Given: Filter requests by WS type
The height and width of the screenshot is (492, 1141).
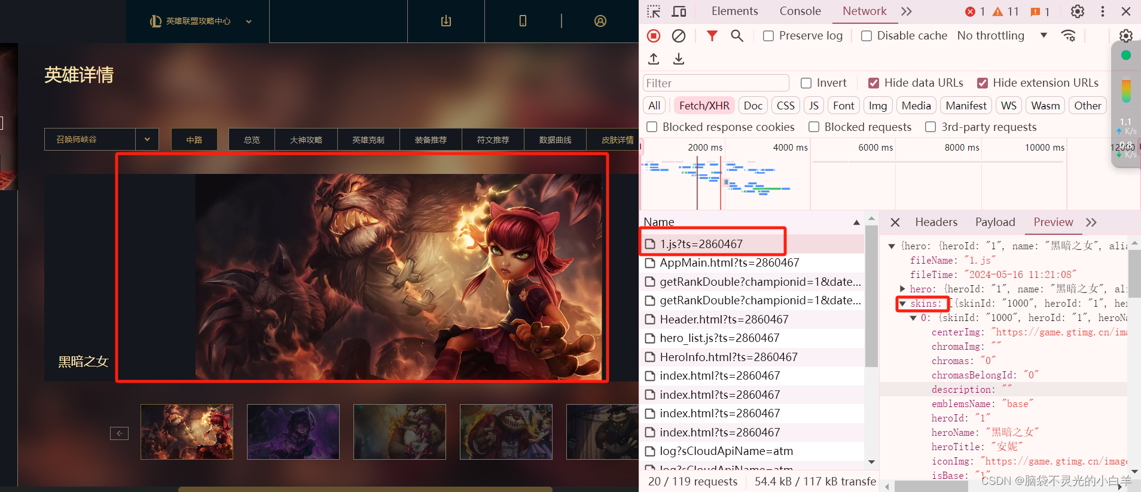Looking at the screenshot, I should point(1008,106).
